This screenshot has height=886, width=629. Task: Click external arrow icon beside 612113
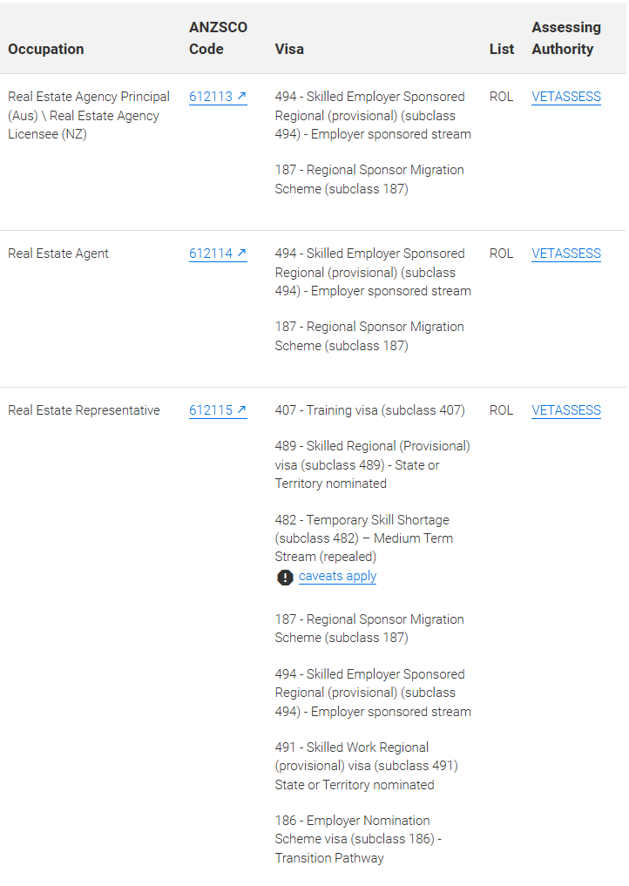click(242, 96)
